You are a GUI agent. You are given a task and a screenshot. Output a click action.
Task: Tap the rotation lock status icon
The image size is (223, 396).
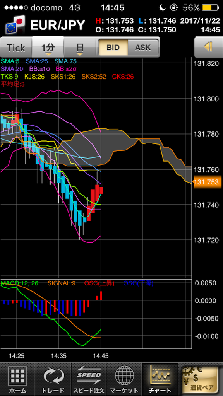[x=174, y=8]
